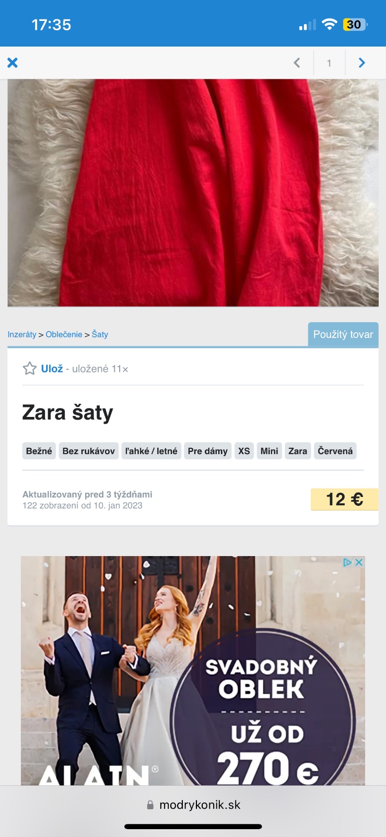Image resolution: width=386 pixels, height=837 pixels.
Task: Open the Inzeráty breadcrumb link
Action: (x=22, y=334)
